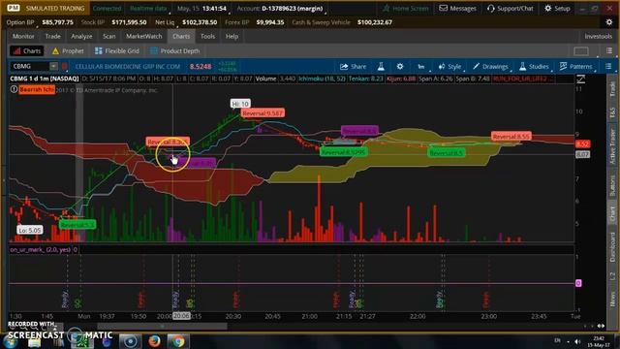Open the Help tab
The image size is (620, 349).
pyautogui.click(x=232, y=37)
